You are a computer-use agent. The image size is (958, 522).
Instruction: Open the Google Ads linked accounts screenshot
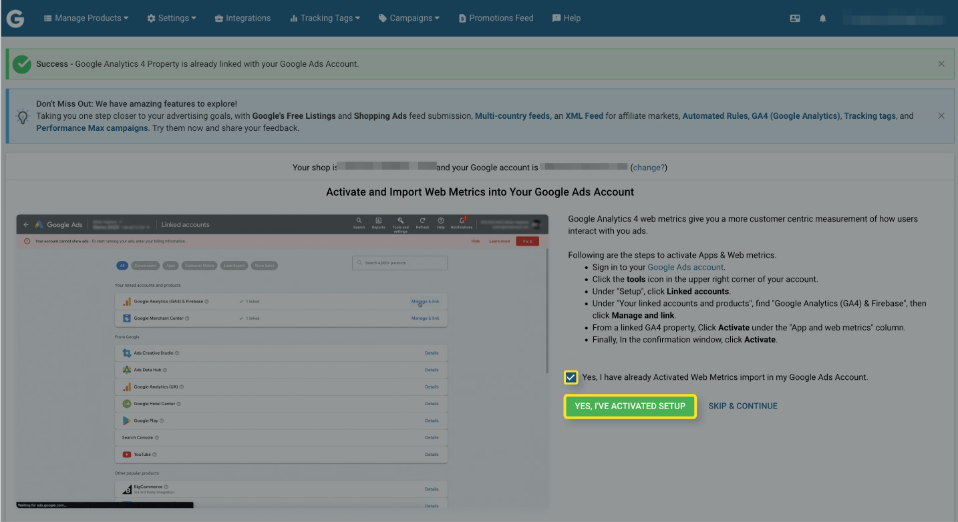tap(282, 361)
